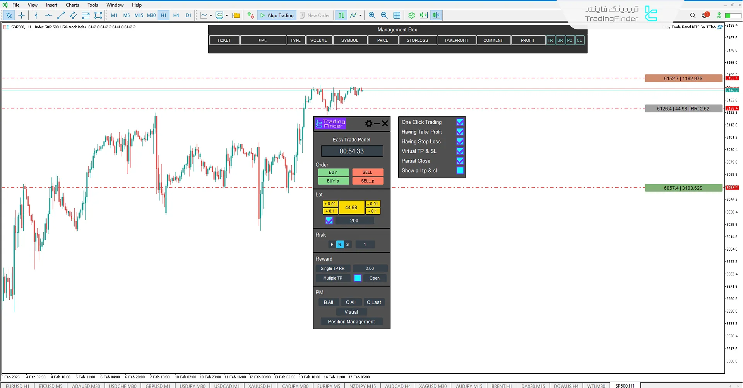Image resolution: width=743 pixels, height=388 pixels.
Task: Click the Zoom In magnifier icon
Action: 371,15
